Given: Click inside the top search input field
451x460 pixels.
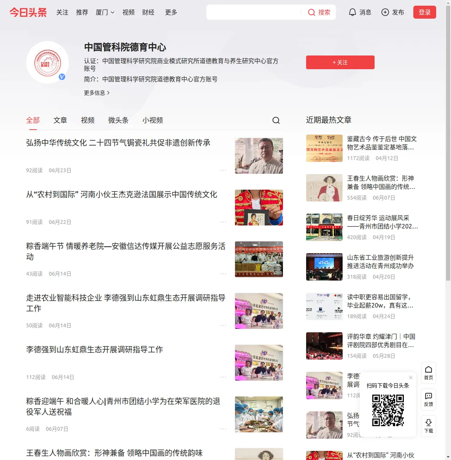Looking at the screenshot, I should [254, 12].
